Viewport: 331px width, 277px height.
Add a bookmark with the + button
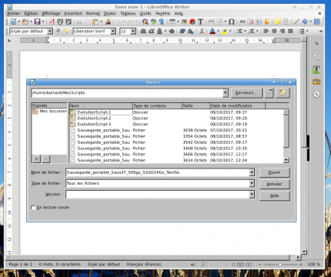(x=36, y=159)
